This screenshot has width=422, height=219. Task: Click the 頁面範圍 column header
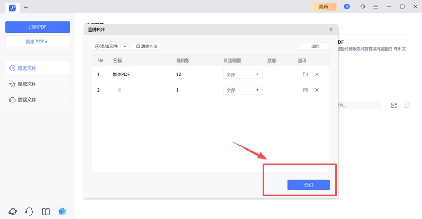coord(232,61)
